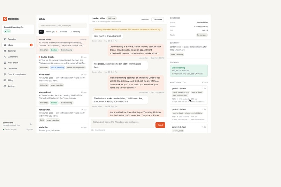This screenshot has height=187, width=281.
Task: Open the 2.7s gemini decision log entry
Action: 189,114
